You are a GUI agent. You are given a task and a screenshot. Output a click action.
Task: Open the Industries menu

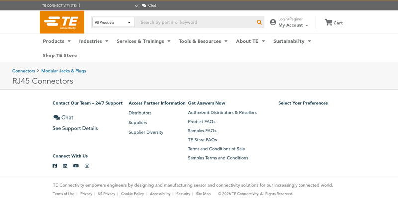coord(94,41)
